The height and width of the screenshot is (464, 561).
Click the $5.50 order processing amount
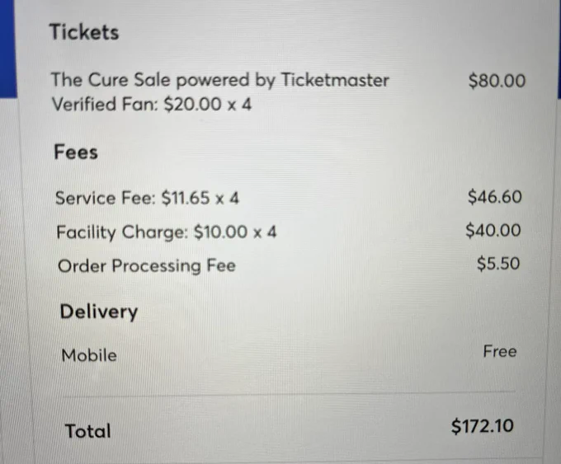pyautogui.click(x=498, y=264)
